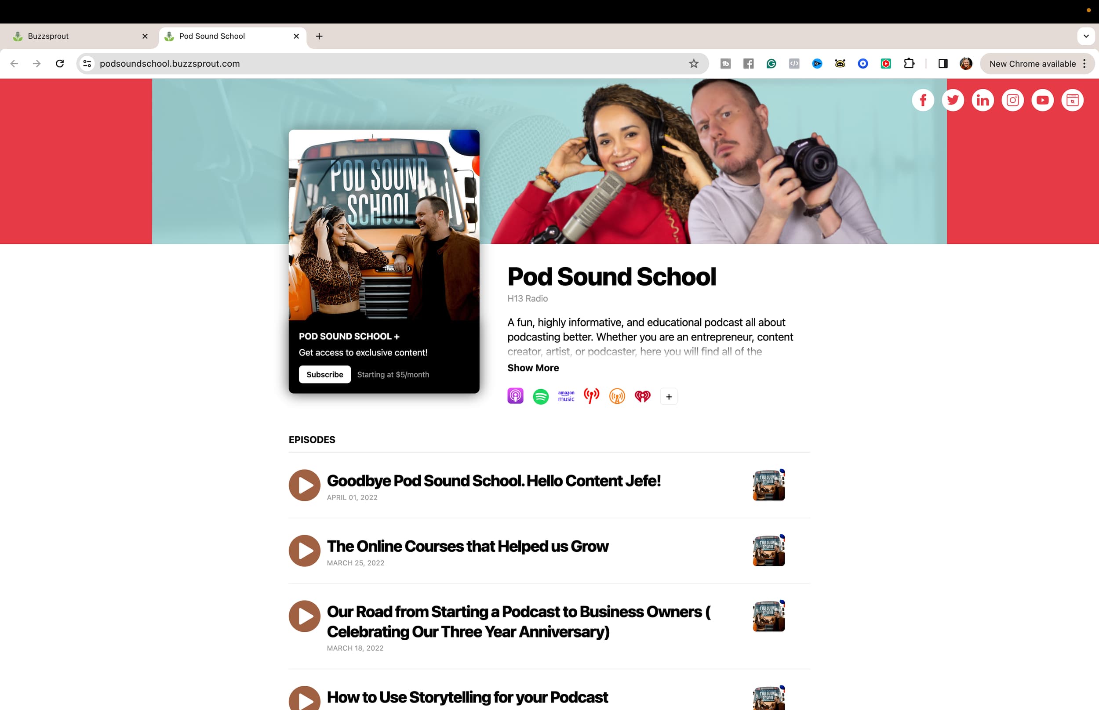The height and width of the screenshot is (710, 1099).
Task: Listen on Apple Podcasts icon
Action: (x=516, y=396)
